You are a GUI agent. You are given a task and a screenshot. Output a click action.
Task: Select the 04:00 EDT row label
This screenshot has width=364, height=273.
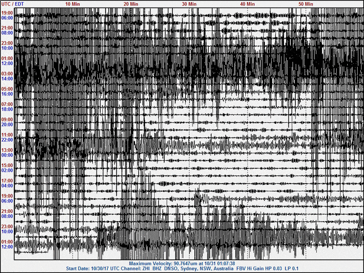click(8, 186)
